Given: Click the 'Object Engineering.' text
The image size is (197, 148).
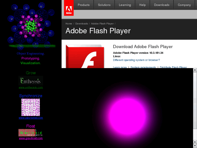Looking at the screenshot, I should (31, 53).
